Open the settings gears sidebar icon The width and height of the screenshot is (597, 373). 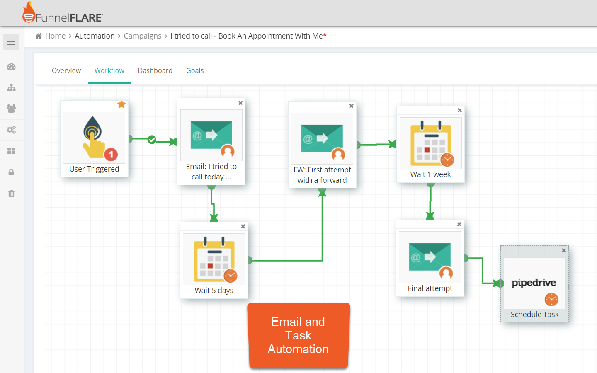click(x=11, y=130)
